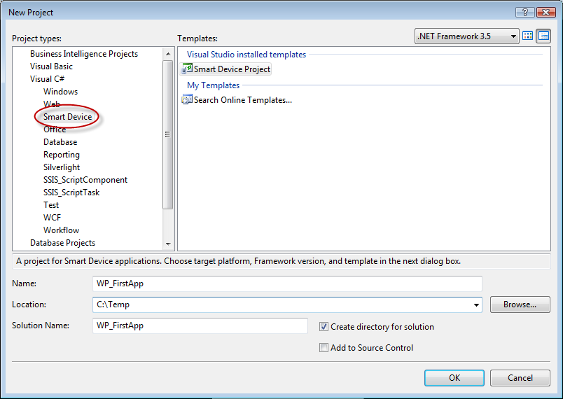Viewport: 563px width, 399px height.
Task: Click the My Templates group header
Action: [214, 85]
